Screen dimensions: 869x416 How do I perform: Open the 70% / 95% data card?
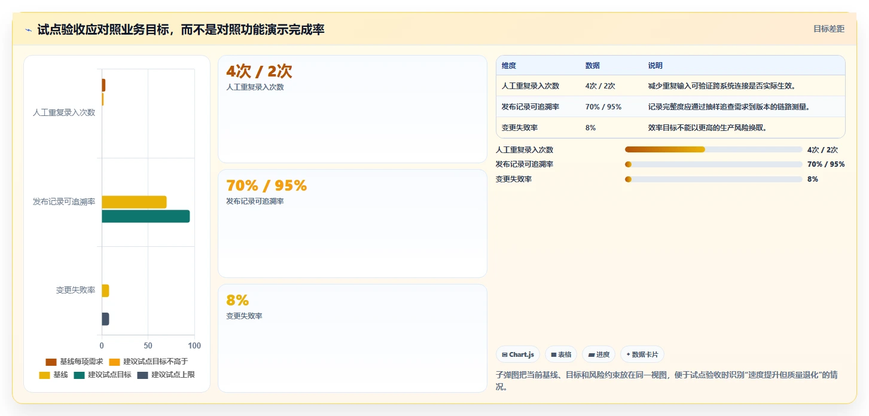[353, 224]
